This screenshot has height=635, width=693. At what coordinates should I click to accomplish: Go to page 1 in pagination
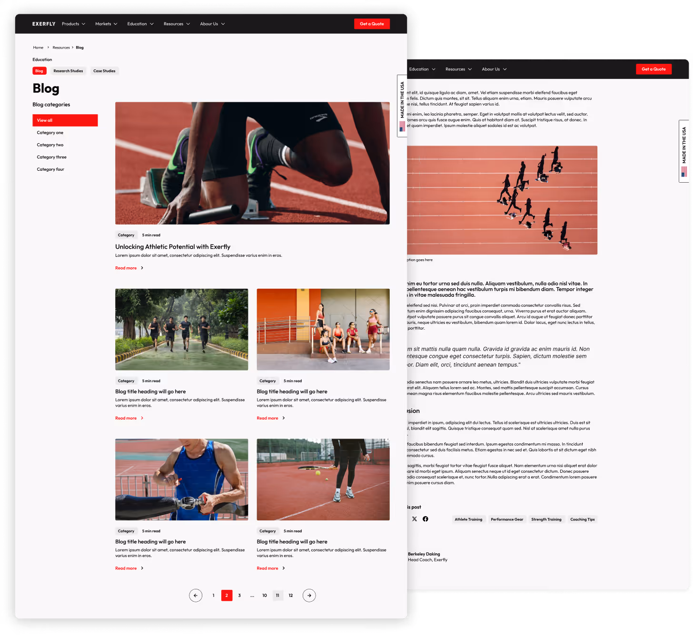(x=213, y=596)
